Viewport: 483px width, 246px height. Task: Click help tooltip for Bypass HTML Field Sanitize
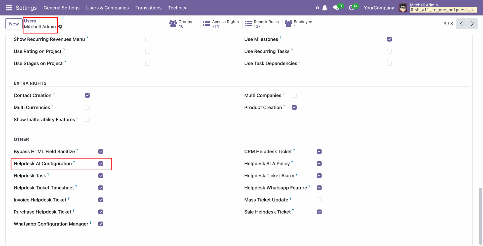[77, 150]
